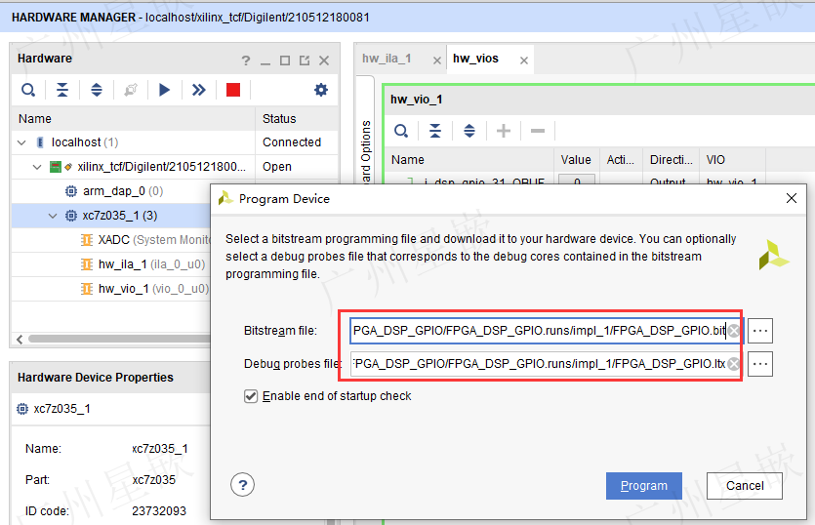
Task: Open Program Device dialog help
Action: coord(242,485)
